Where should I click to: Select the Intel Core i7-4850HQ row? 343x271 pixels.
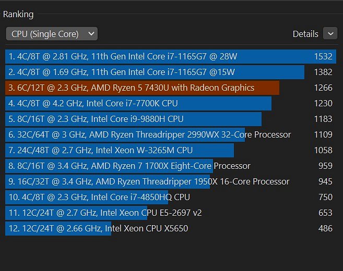[x=171, y=197]
